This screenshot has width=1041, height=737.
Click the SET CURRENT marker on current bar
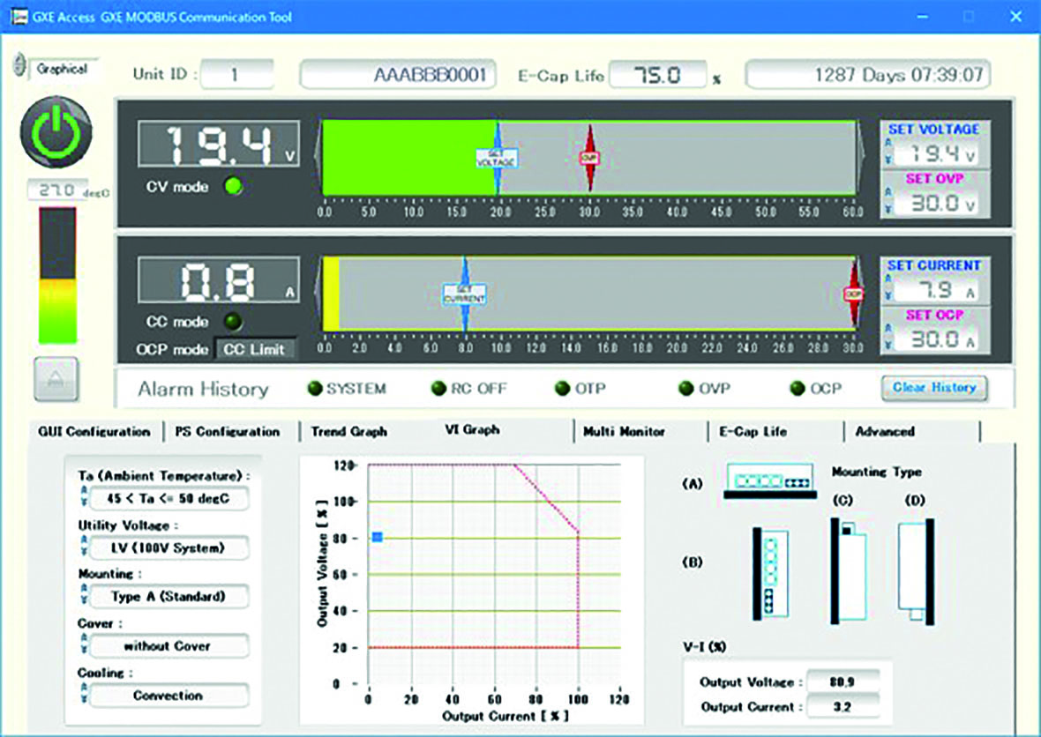point(465,294)
